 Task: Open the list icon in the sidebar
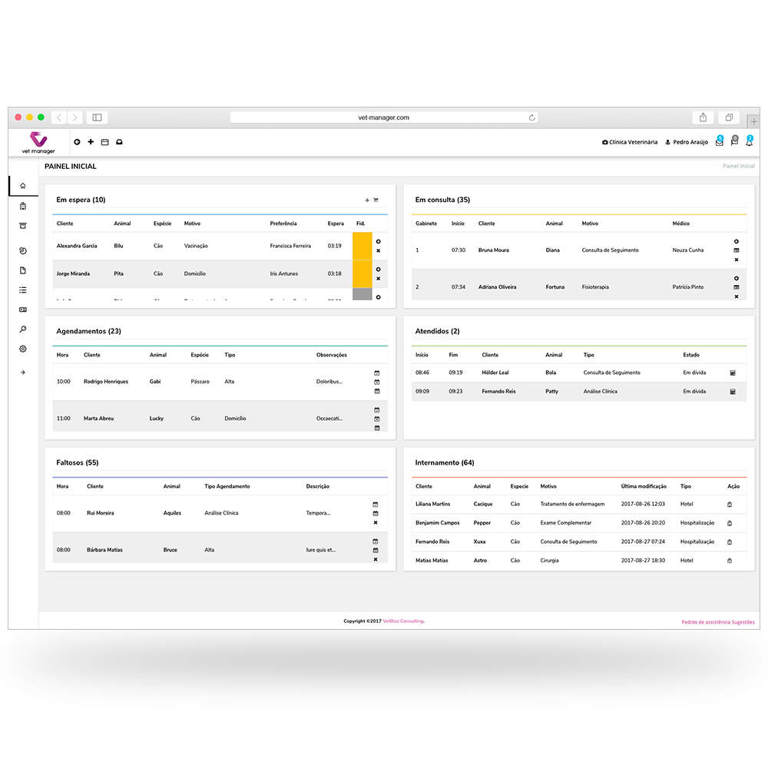[23, 290]
